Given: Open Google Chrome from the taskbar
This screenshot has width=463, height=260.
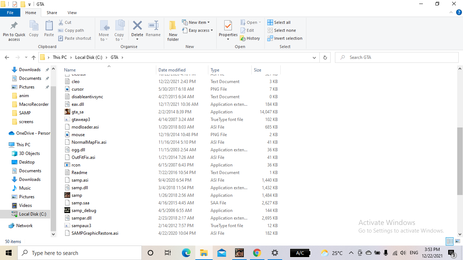Looking at the screenshot, I should tap(257, 253).
